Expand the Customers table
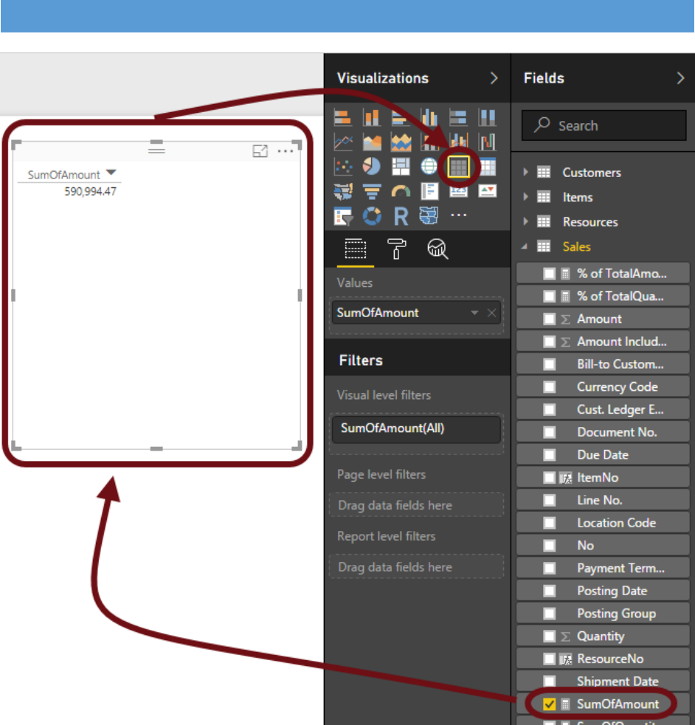695x725 pixels. point(525,173)
